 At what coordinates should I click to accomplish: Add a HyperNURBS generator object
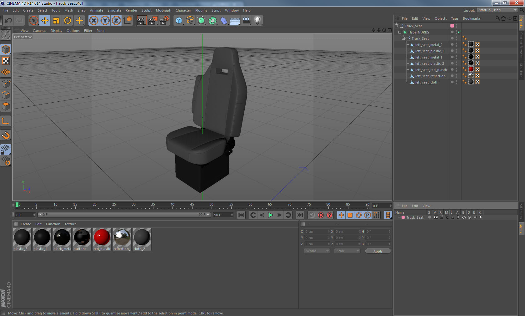(201, 21)
